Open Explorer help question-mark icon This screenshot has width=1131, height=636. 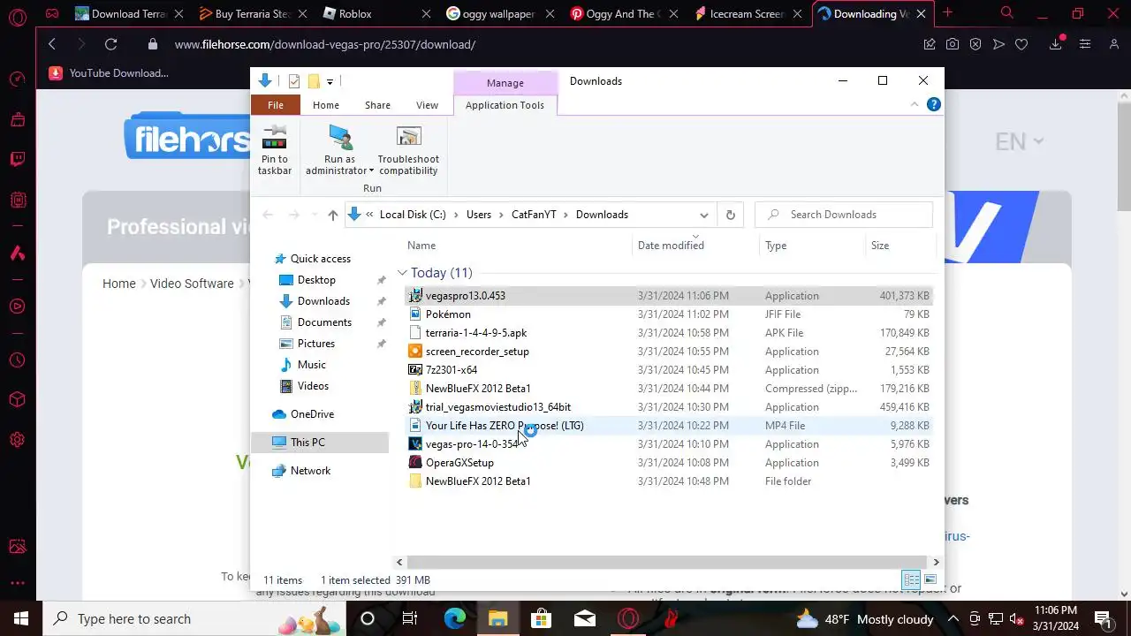[x=933, y=104]
